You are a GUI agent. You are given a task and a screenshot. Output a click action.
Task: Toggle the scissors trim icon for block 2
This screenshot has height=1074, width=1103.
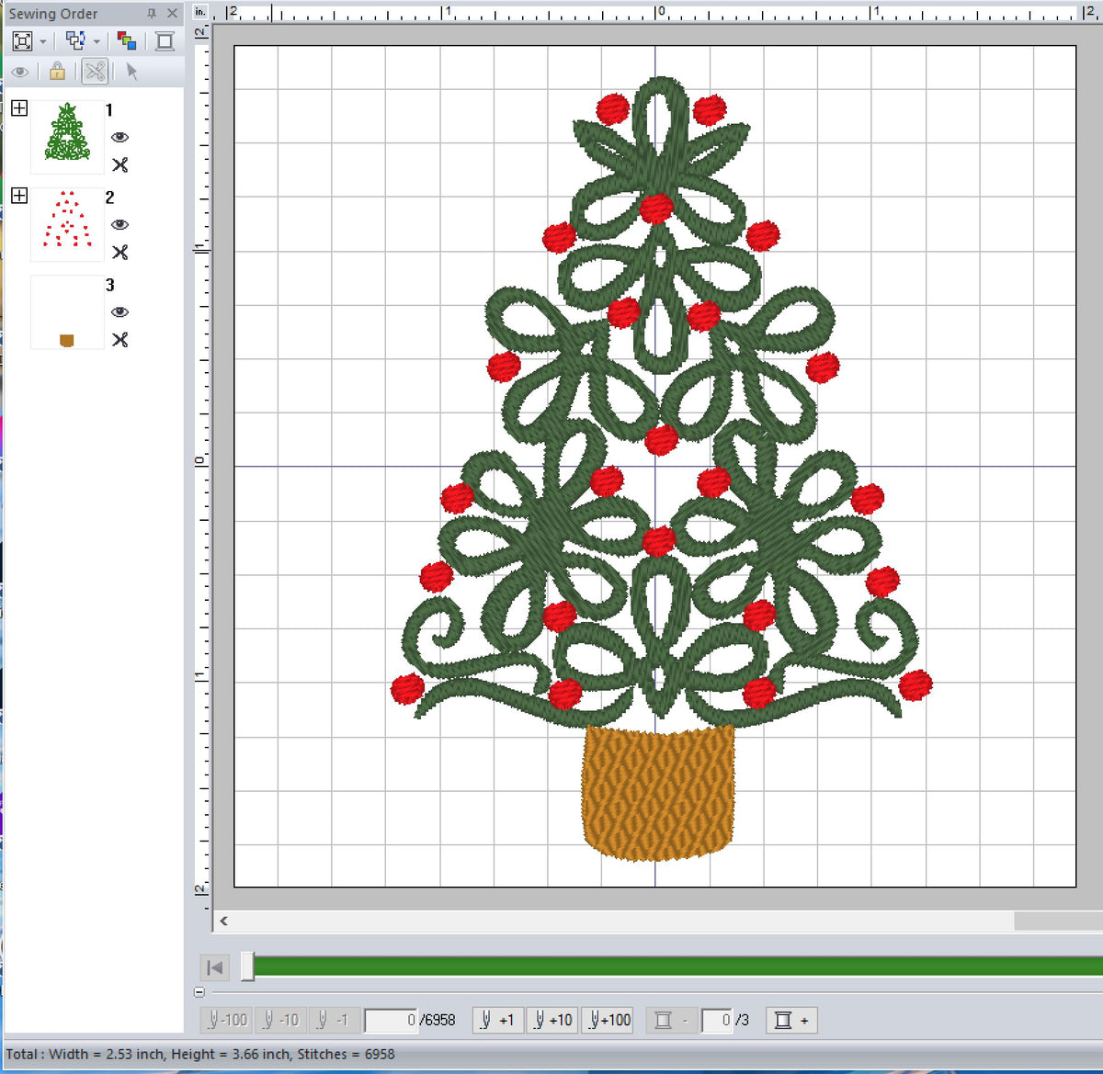119,252
